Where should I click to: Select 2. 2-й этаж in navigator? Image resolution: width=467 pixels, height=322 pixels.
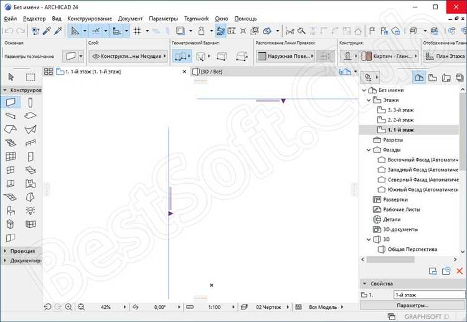coord(400,120)
